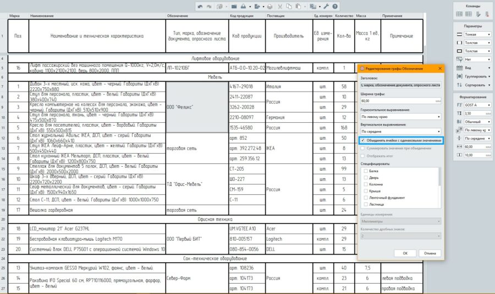Click the redo arrow in the toolbar

[x=209, y=6]
